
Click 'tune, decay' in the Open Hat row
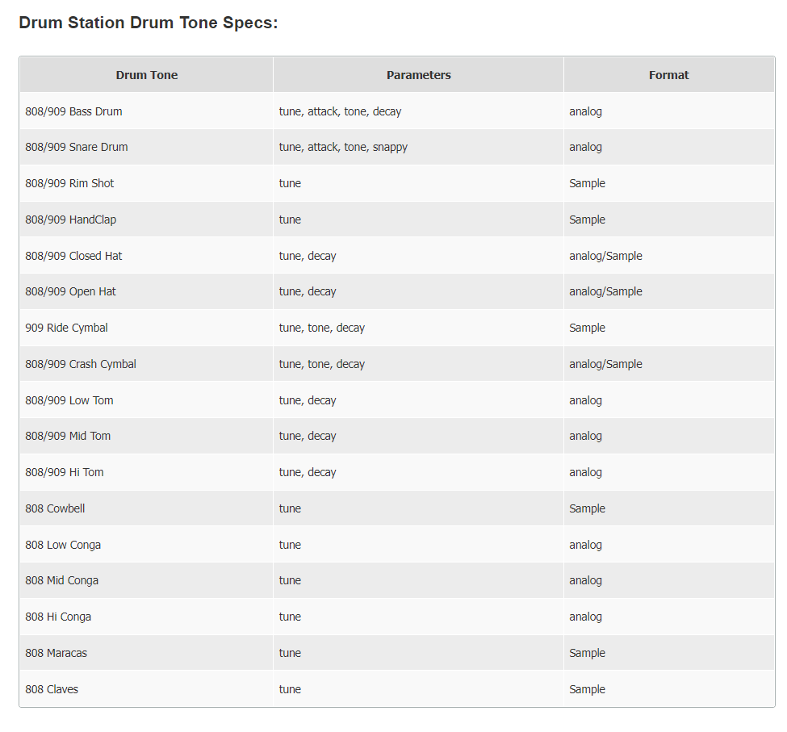(x=419, y=291)
